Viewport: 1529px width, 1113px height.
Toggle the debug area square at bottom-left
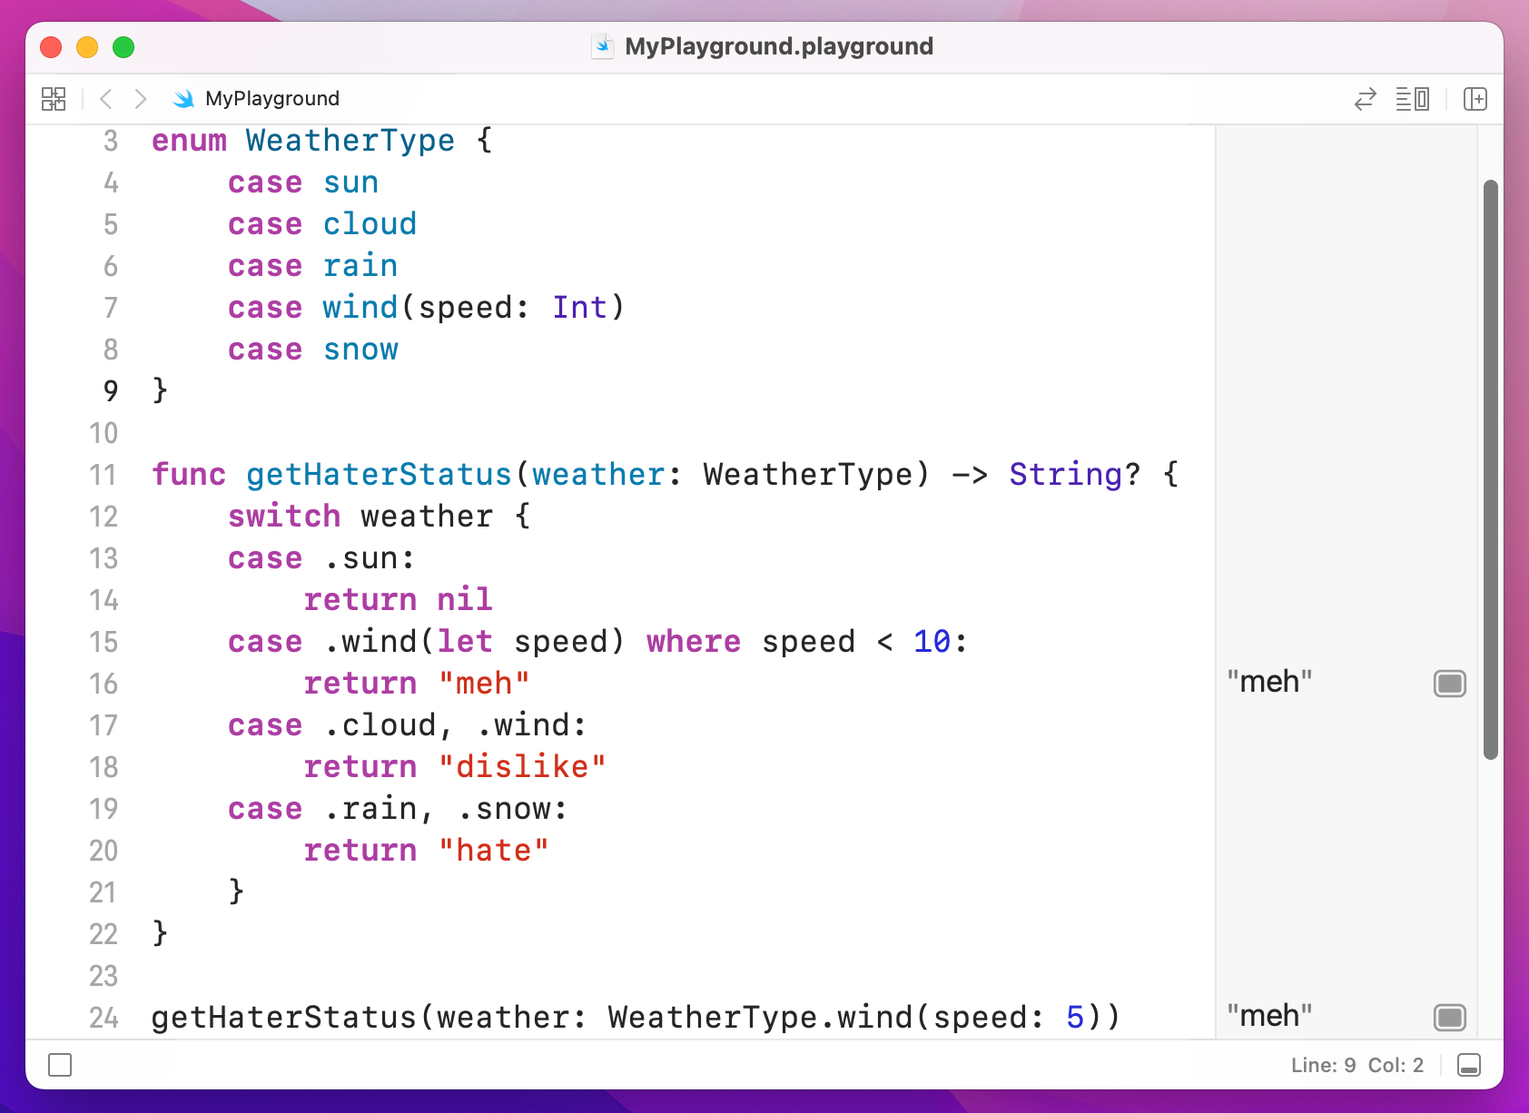tap(59, 1065)
